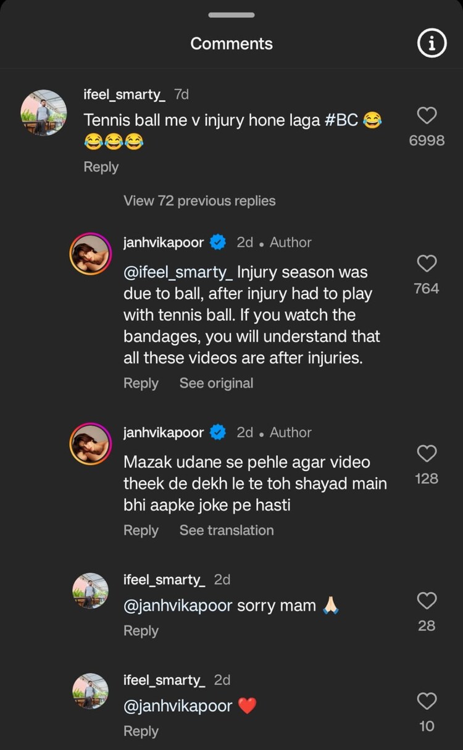Open janhvikapoor avatar on Injury season reply
Viewport: 463px width, 750px height.
(90, 254)
